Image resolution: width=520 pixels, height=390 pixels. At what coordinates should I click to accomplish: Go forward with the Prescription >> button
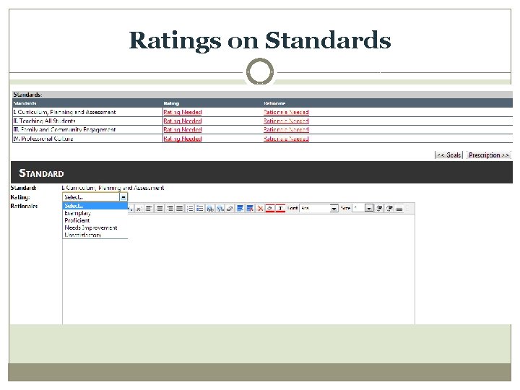tap(488, 155)
